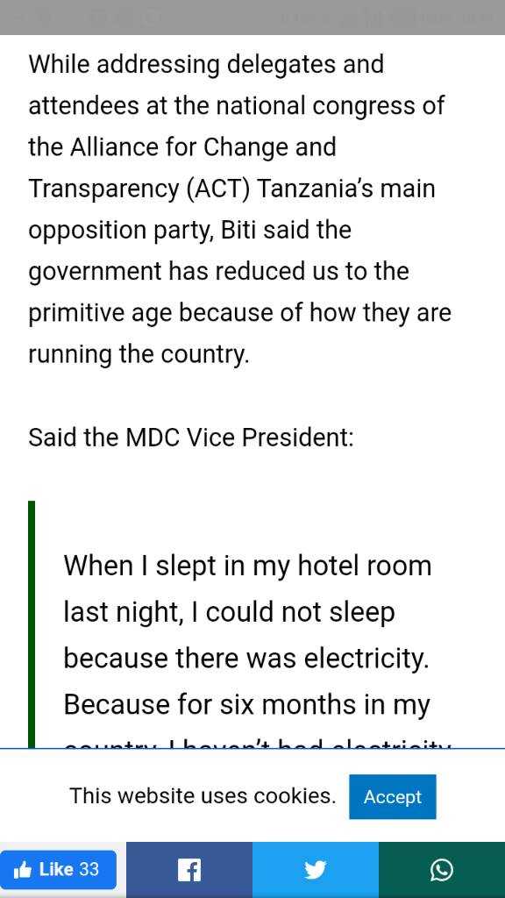Click the green blockquote vertical bar
The width and height of the screenshot is (505, 898).
pyautogui.click(x=32, y=624)
